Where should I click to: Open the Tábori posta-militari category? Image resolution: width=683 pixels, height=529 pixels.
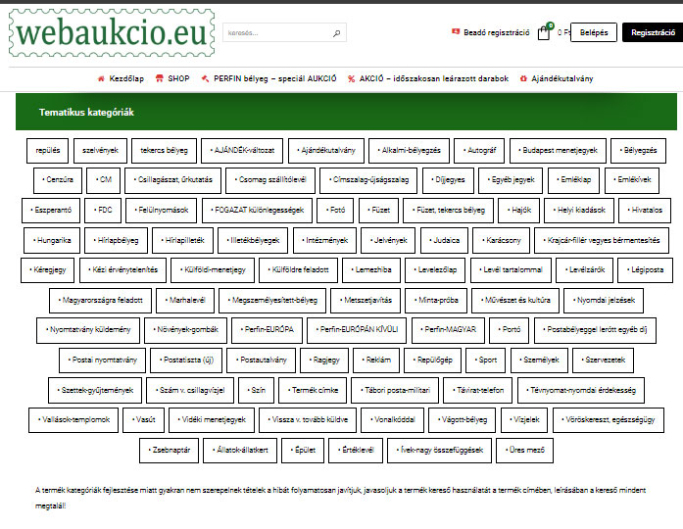point(395,391)
